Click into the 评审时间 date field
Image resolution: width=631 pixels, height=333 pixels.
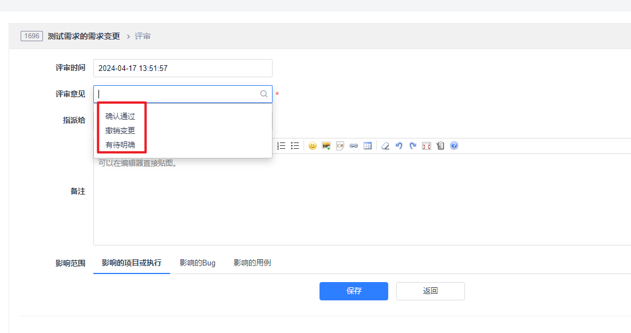pyautogui.click(x=183, y=68)
